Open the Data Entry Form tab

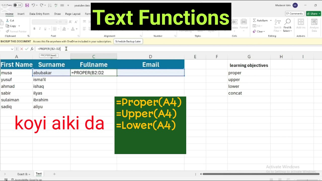click(x=39, y=14)
